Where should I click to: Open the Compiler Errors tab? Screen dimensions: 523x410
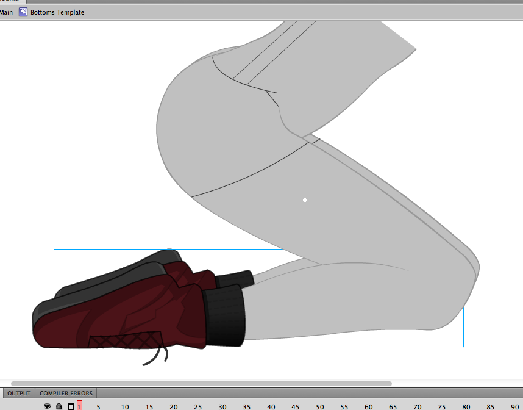pyautogui.click(x=66, y=393)
